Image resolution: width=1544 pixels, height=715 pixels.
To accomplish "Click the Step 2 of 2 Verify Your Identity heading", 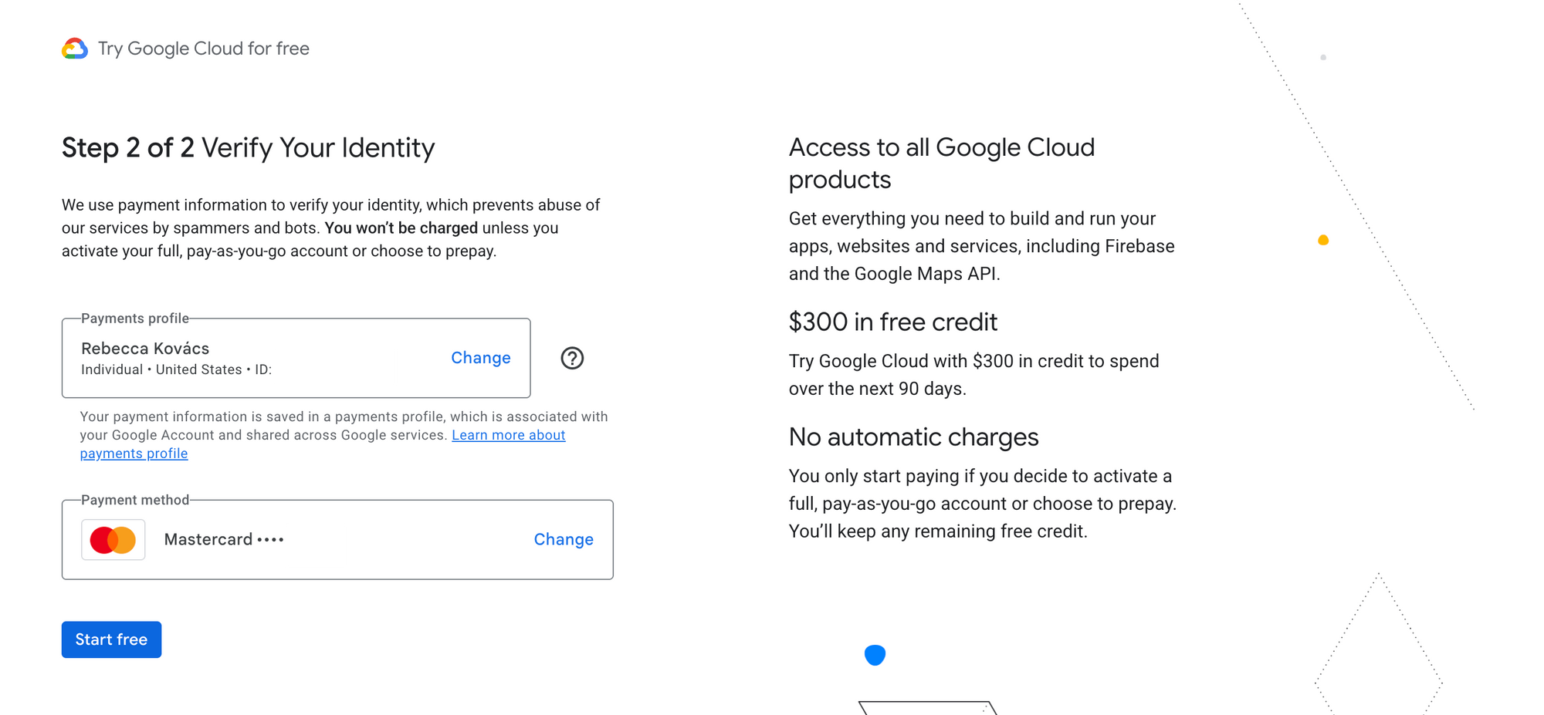I will (x=249, y=147).
